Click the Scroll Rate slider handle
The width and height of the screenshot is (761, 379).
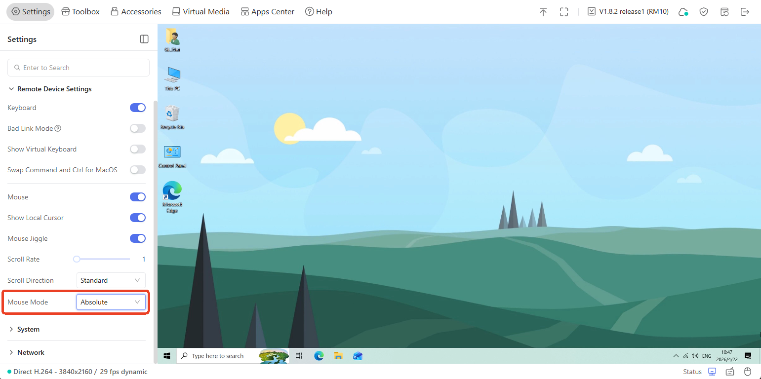(77, 259)
